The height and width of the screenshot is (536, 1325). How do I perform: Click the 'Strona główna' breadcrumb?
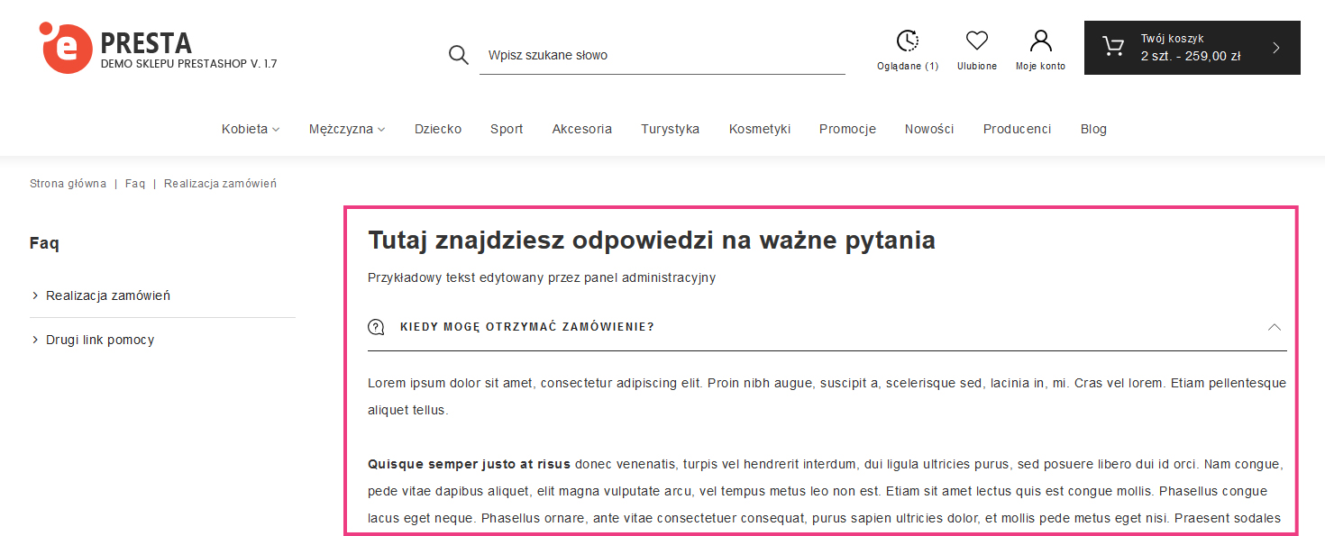point(68,184)
